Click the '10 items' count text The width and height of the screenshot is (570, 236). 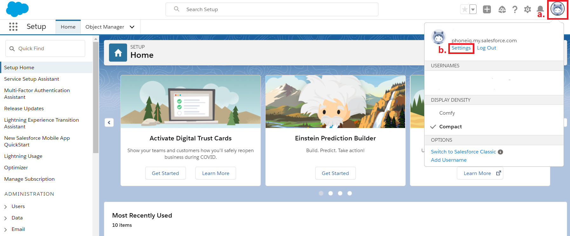click(122, 225)
